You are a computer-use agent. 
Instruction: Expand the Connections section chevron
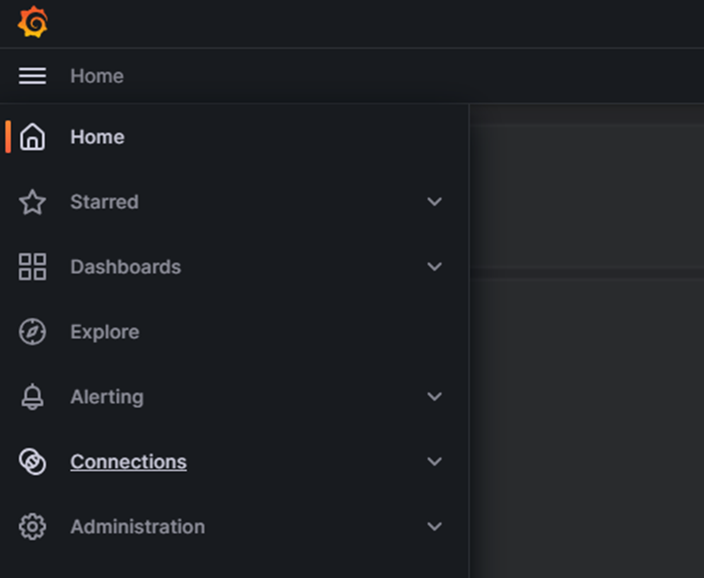tap(435, 462)
